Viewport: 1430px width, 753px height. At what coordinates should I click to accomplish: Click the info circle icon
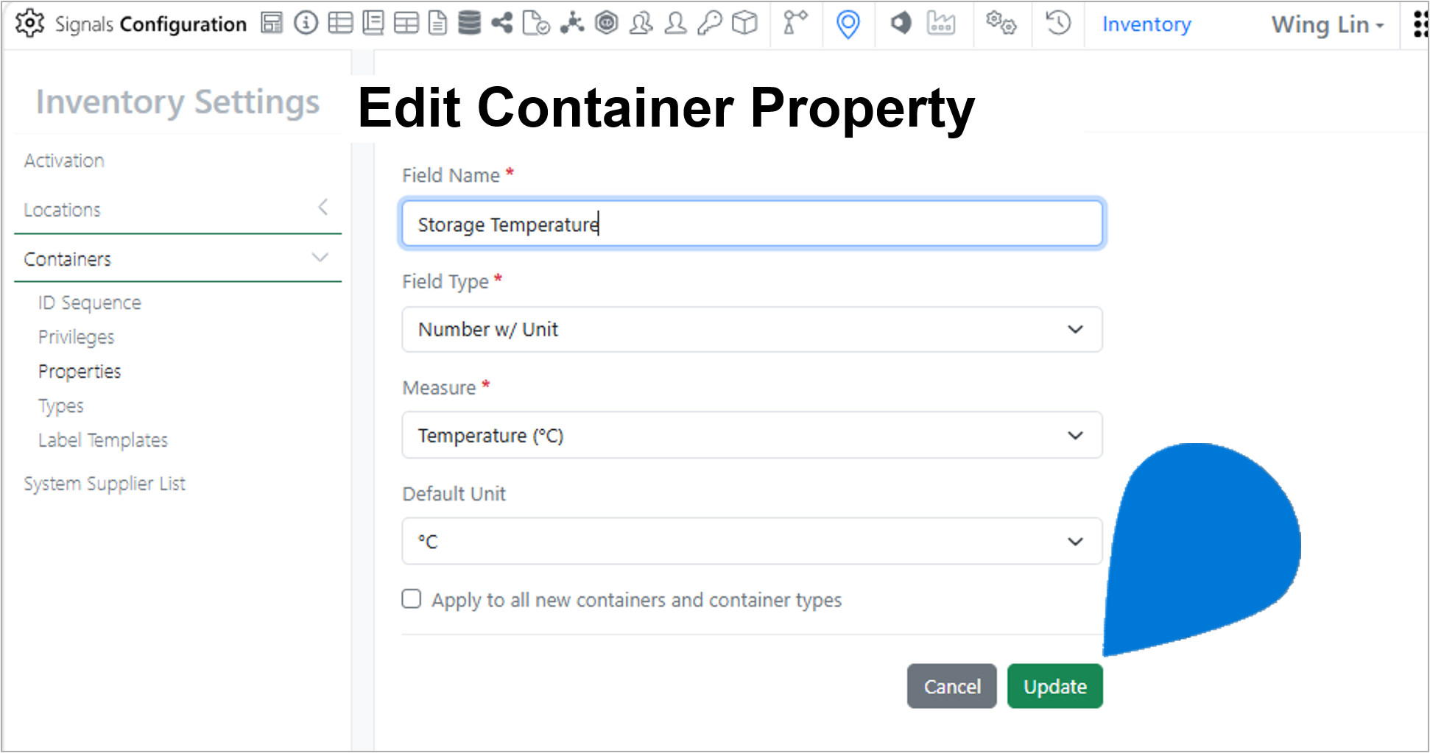(306, 24)
